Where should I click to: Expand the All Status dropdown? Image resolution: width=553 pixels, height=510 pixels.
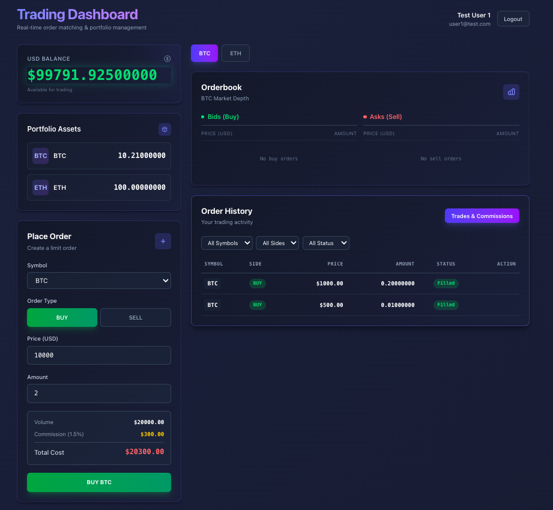point(325,243)
